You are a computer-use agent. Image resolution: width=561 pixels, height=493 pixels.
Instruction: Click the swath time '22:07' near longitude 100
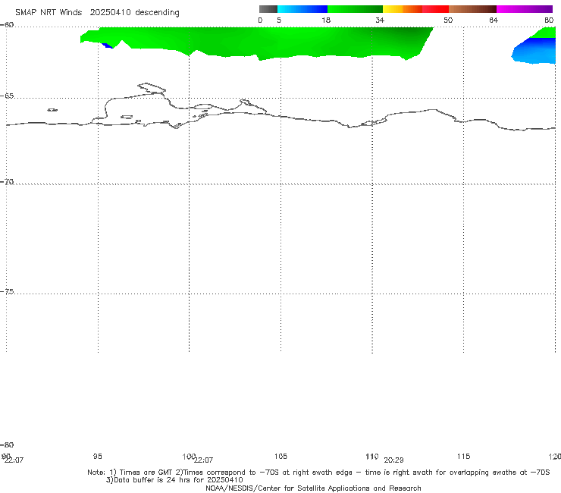tap(204, 460)
